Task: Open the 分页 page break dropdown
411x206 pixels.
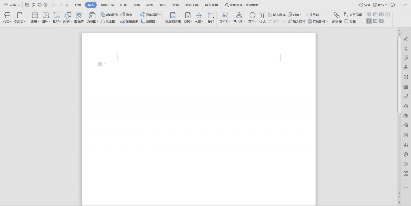Action: pos(7,18)
